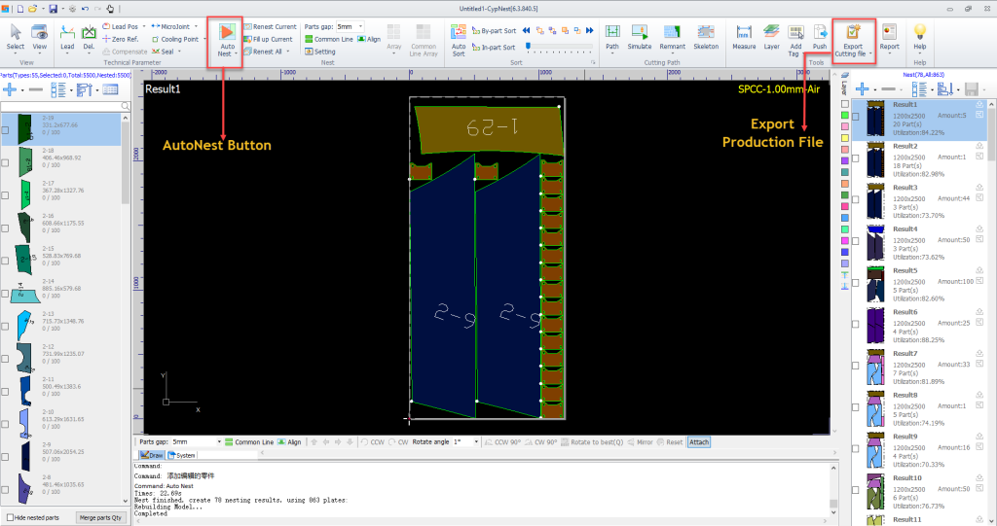Check the box beside part 2-18
This screenshot has height=526, width=997.
tap(6, 161)
